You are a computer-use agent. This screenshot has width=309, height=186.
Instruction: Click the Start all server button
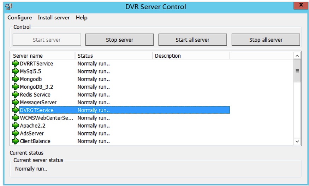[x=192, y=40]
